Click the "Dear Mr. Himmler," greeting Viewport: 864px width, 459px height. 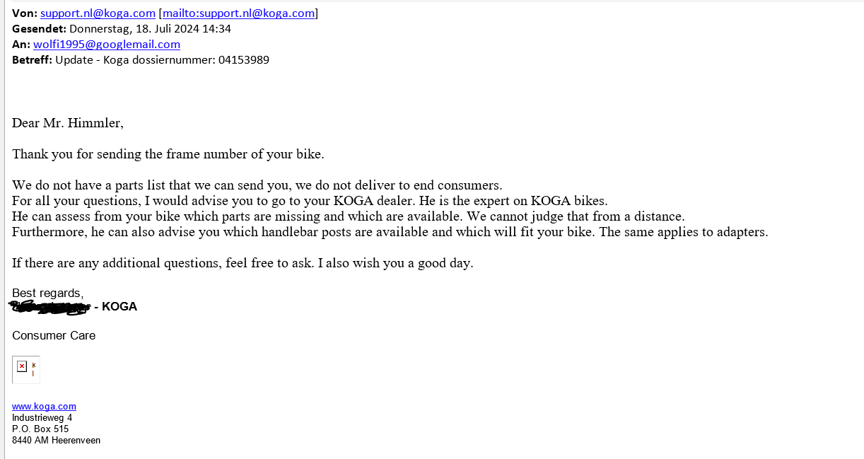click(x=68, y=123)
